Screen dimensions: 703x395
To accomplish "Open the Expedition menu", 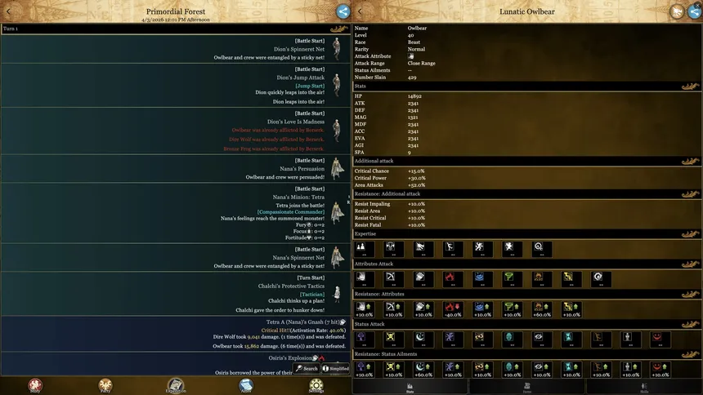I will click(x=175, y=385).
